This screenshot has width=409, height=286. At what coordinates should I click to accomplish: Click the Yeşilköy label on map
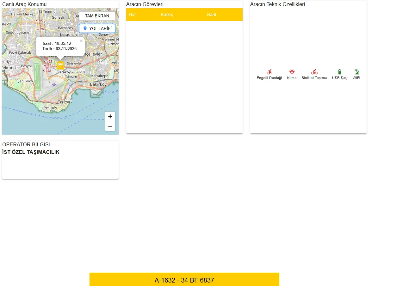click(x=50, y=108)
